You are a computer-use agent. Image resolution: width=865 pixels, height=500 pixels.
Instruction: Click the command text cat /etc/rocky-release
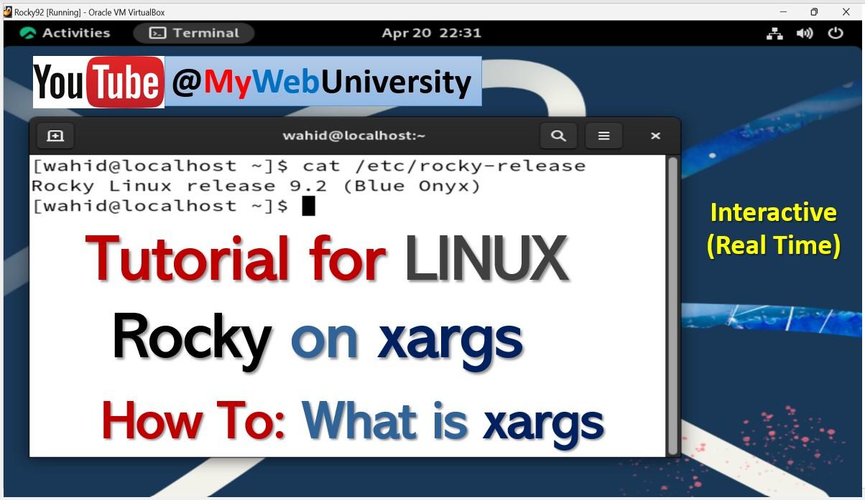(444, 166)
